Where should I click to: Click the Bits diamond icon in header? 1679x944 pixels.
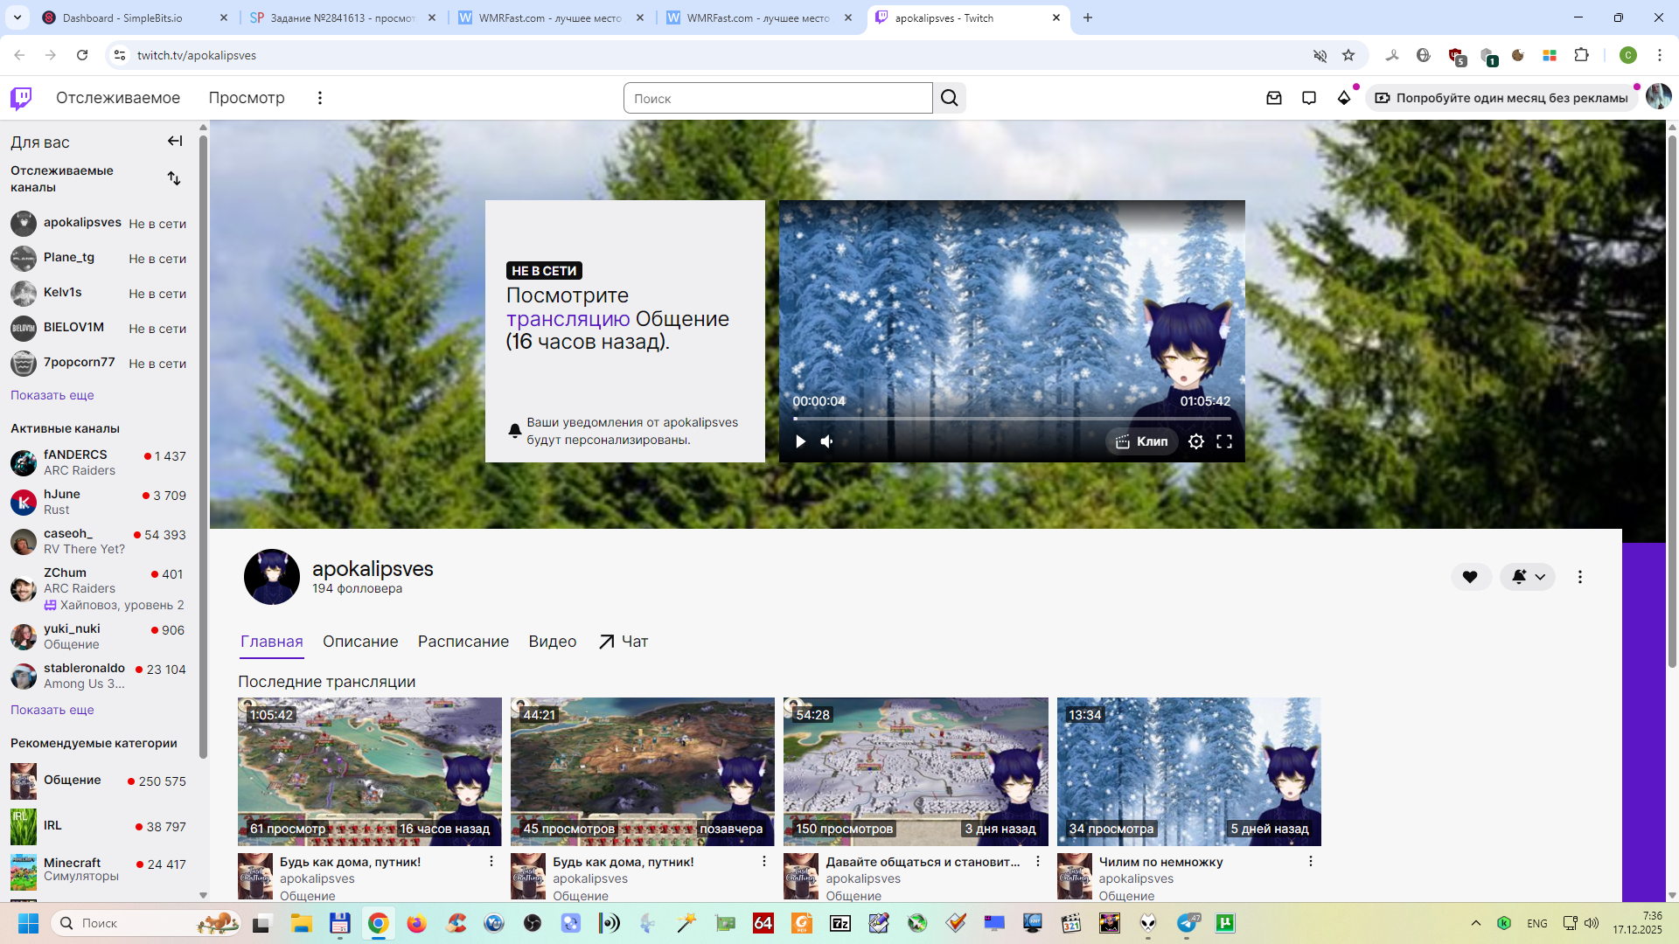pos(1344,98)
